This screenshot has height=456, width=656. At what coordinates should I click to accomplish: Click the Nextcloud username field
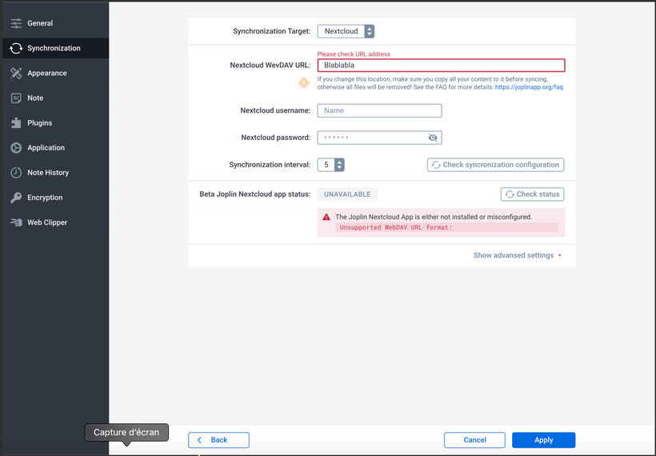379,110
